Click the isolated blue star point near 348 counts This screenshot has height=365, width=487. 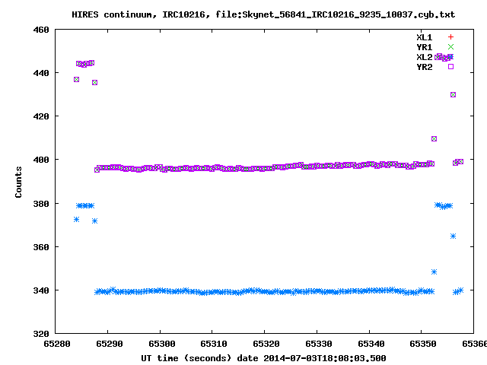click(434, 272)
